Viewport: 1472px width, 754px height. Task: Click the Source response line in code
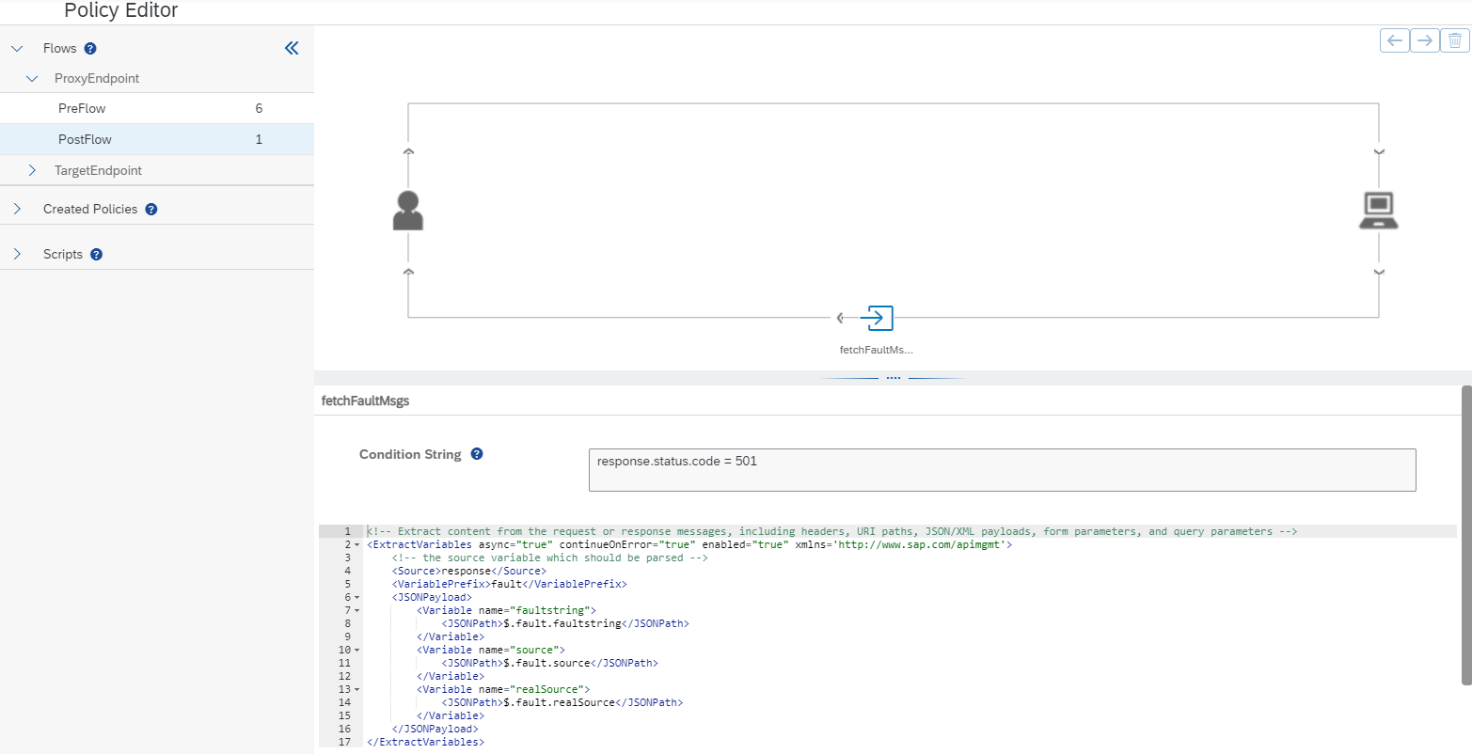pyautogui.click(x=468, y=571)
